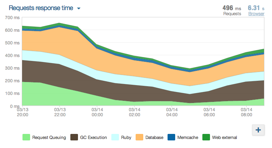
Task: Hide the GC Execution series via its label
Action: (94, 138)
